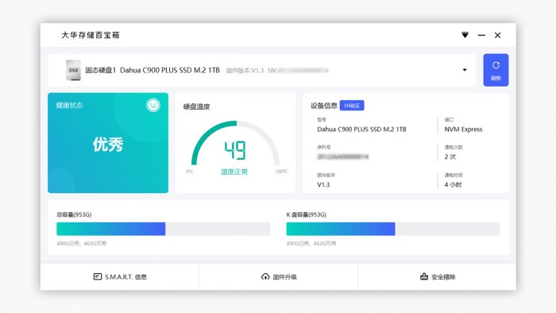This screenshot has height=313, width=556.
Task: Click the 优秀 health status card
Action: click(x=108, y=143)
